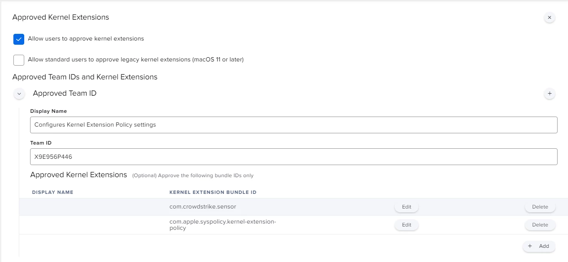Add another Approved Team ID with plus icon

[x=550, y=94]
